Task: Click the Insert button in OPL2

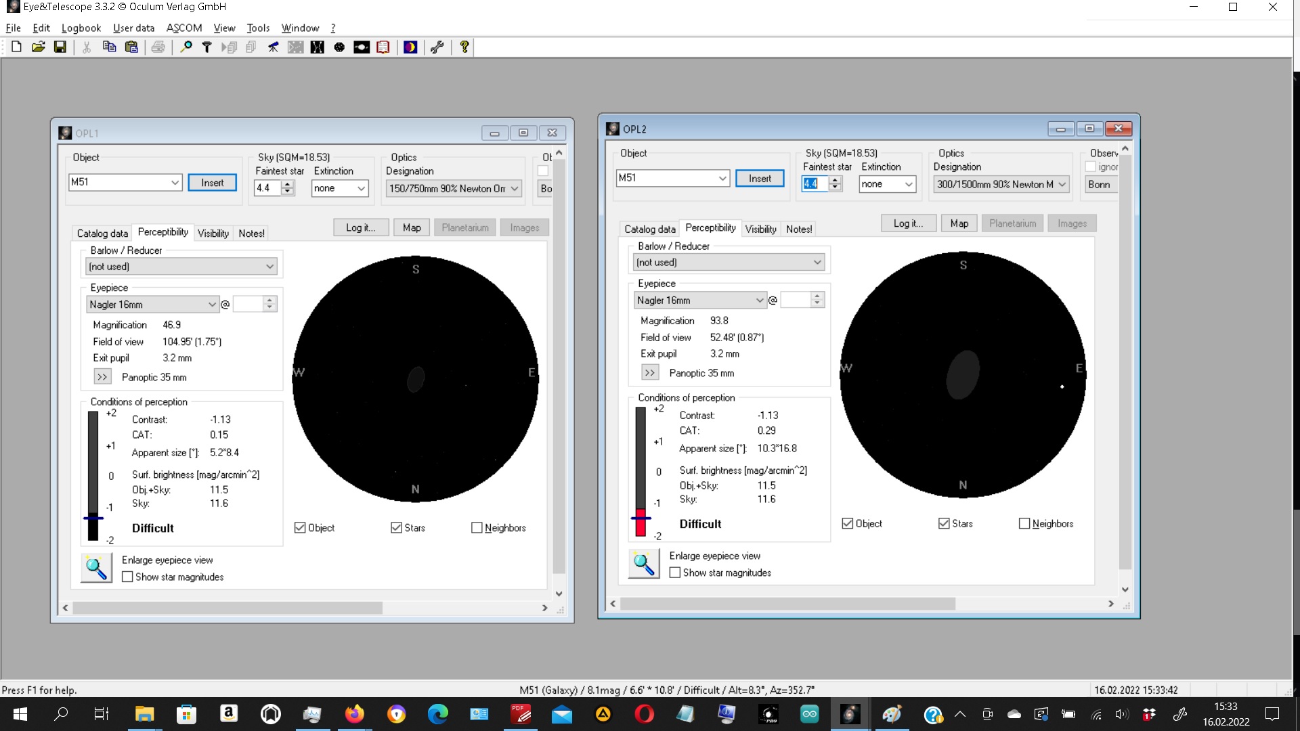Action: pos(760,179)
